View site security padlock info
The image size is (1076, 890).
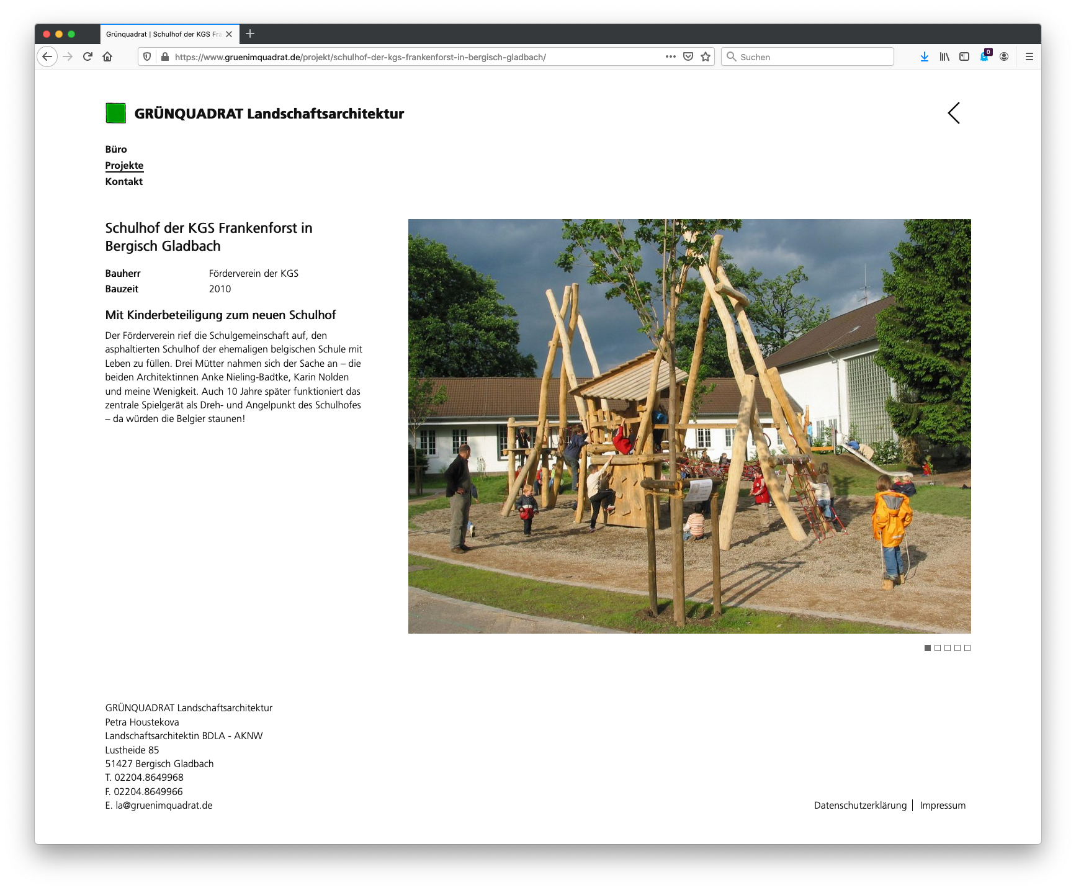pos(164,56)
